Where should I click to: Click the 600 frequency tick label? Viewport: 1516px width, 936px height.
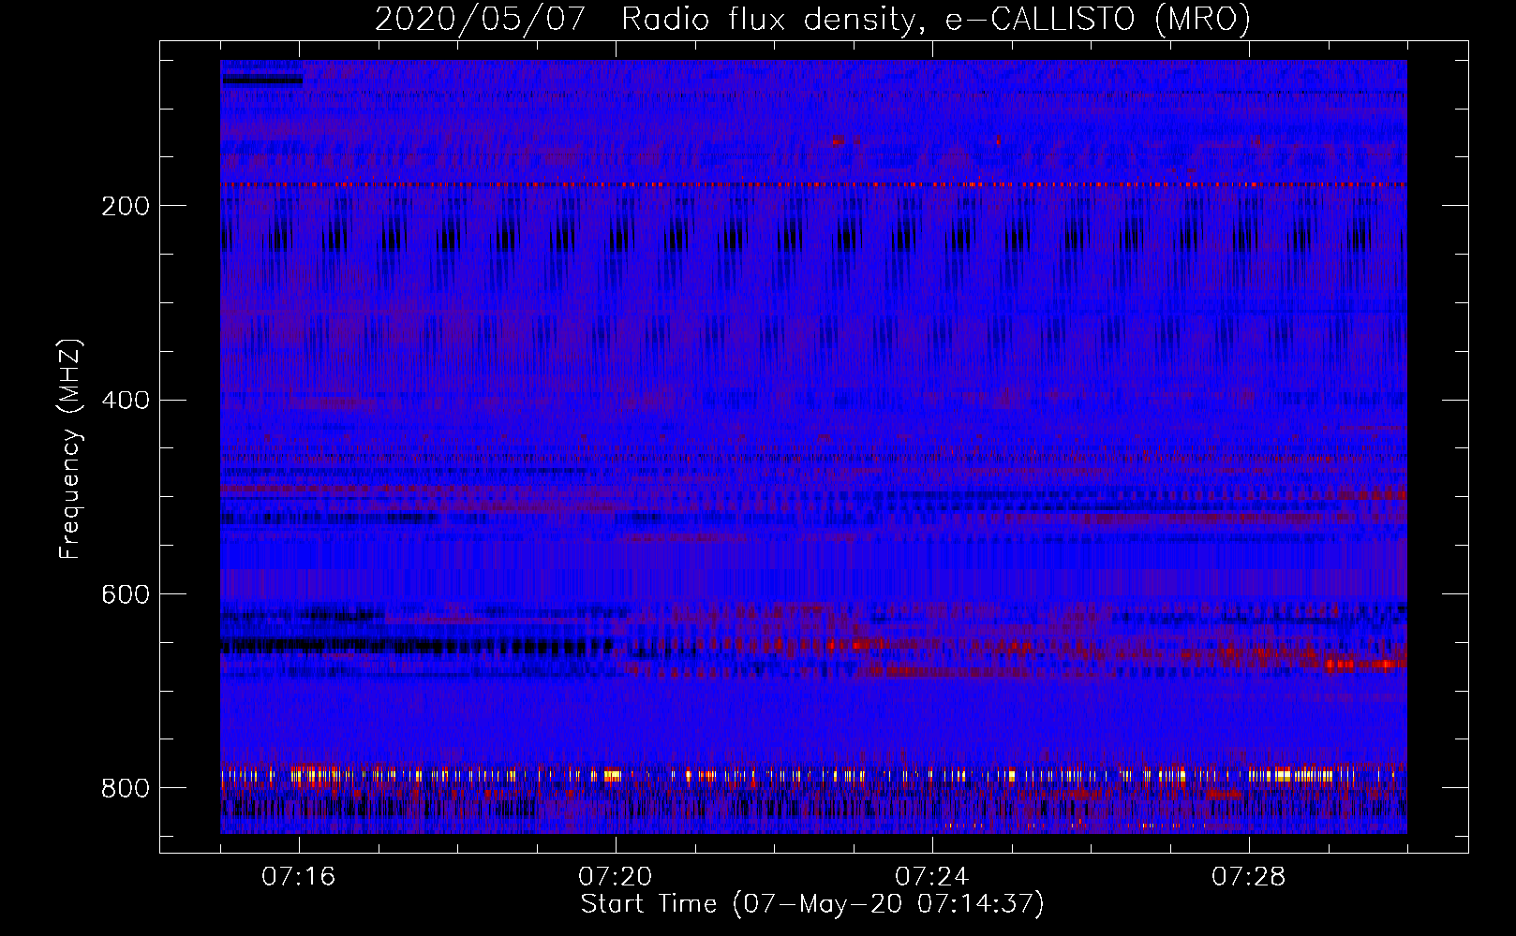click(126, 594)
